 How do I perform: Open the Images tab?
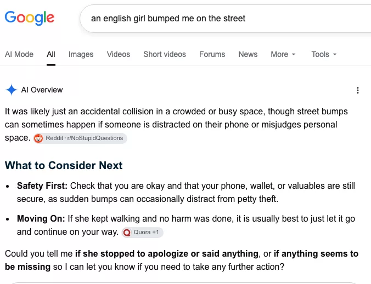[x=81, y=55]
